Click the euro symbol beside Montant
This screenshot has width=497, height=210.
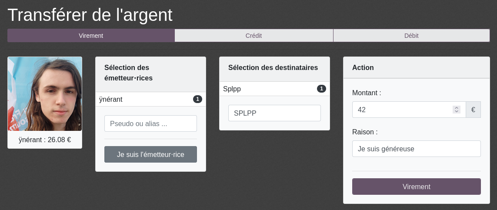(x=473, y=110)
